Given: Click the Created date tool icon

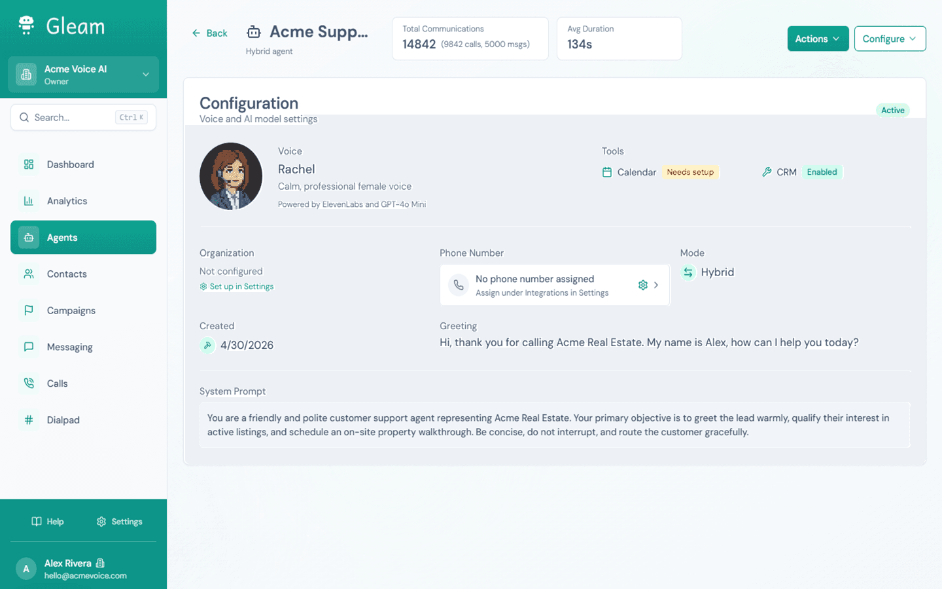Looking at the screenshot, I should 207,345.
